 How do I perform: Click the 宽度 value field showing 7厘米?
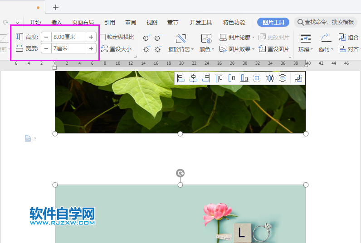click(x=68, y=48)
